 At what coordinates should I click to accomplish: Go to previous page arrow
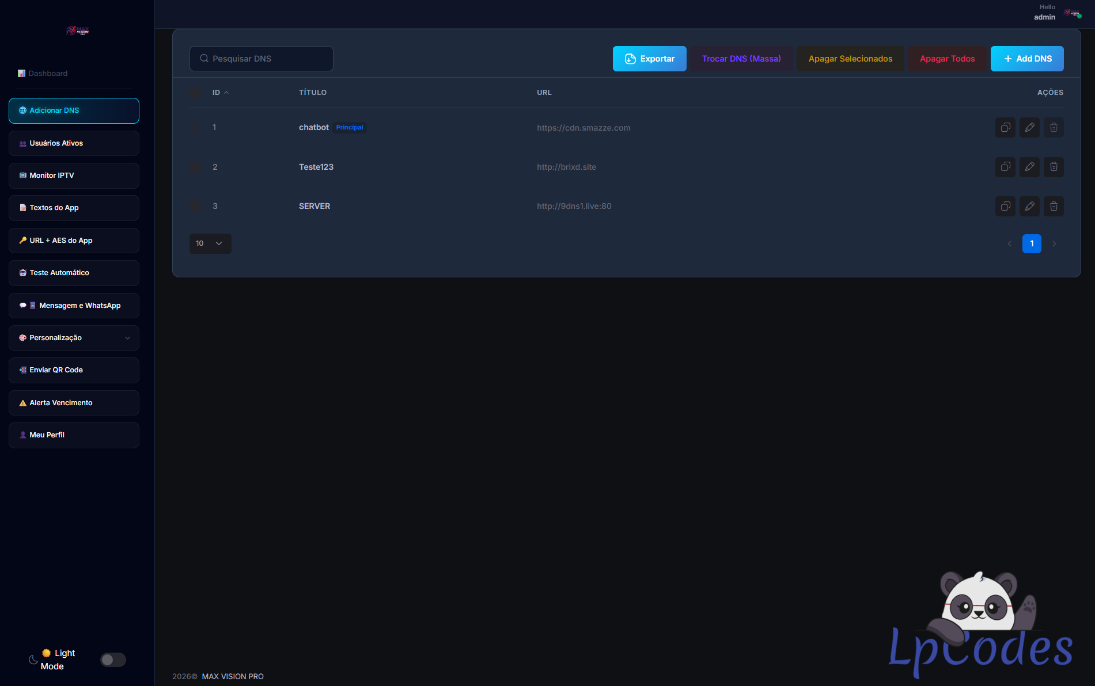(1009, 244)
